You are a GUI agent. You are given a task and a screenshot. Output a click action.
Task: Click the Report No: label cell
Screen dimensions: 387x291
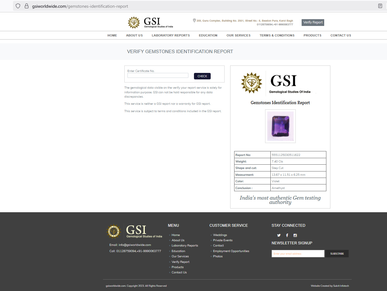point(252,155)
